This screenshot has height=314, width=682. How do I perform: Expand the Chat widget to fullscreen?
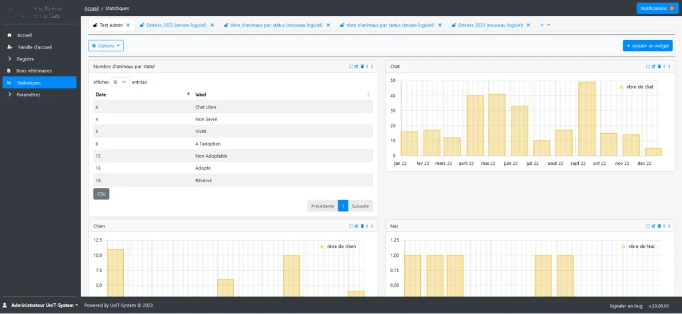tap(647, 67)
